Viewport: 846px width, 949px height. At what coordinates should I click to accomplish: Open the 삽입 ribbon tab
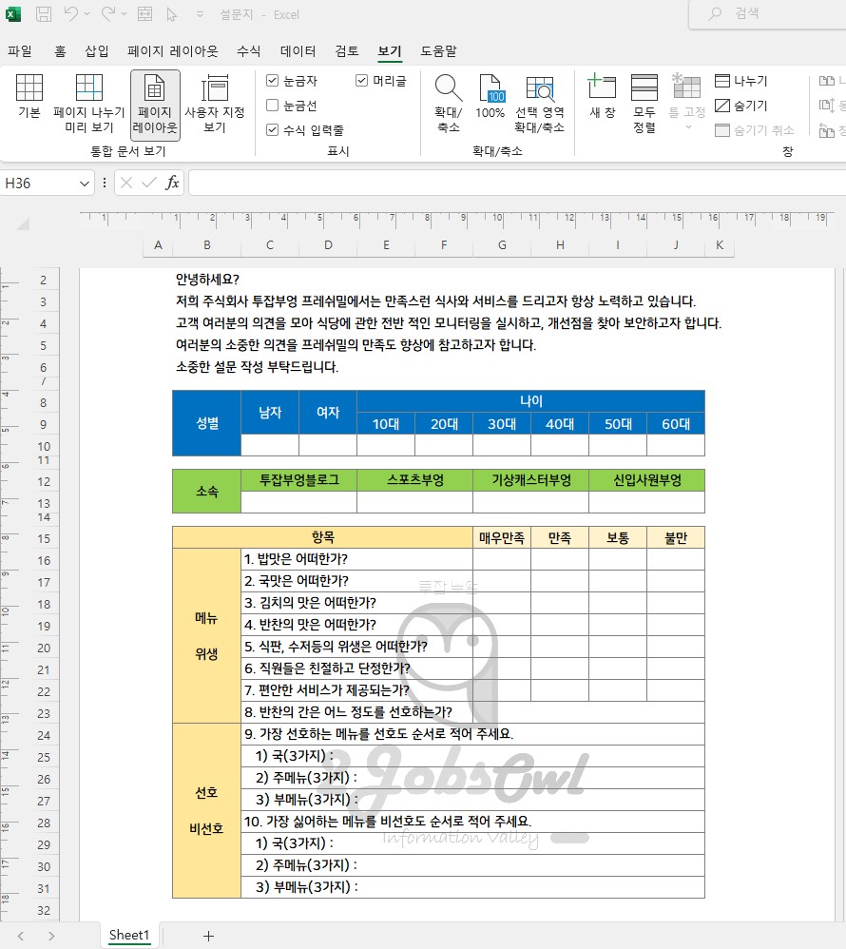coord(97,50)
